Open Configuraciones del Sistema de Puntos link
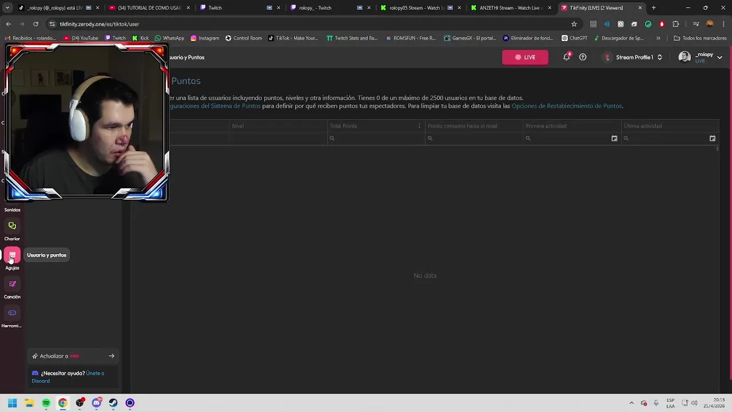Viewport: 732px width, 412px height. point(215,106)
